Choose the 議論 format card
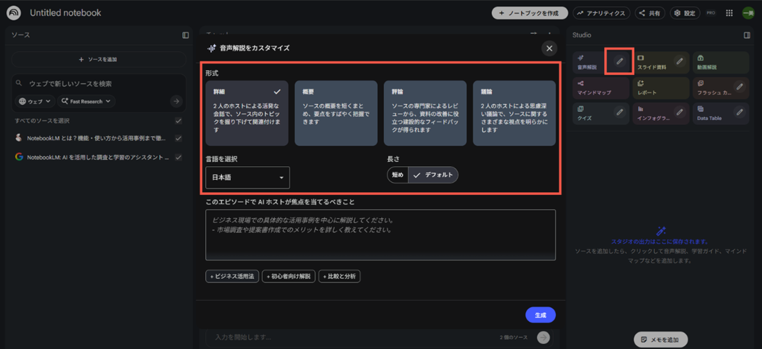Image resolution: width=762 pixels, height=349 pixels. 514,114
